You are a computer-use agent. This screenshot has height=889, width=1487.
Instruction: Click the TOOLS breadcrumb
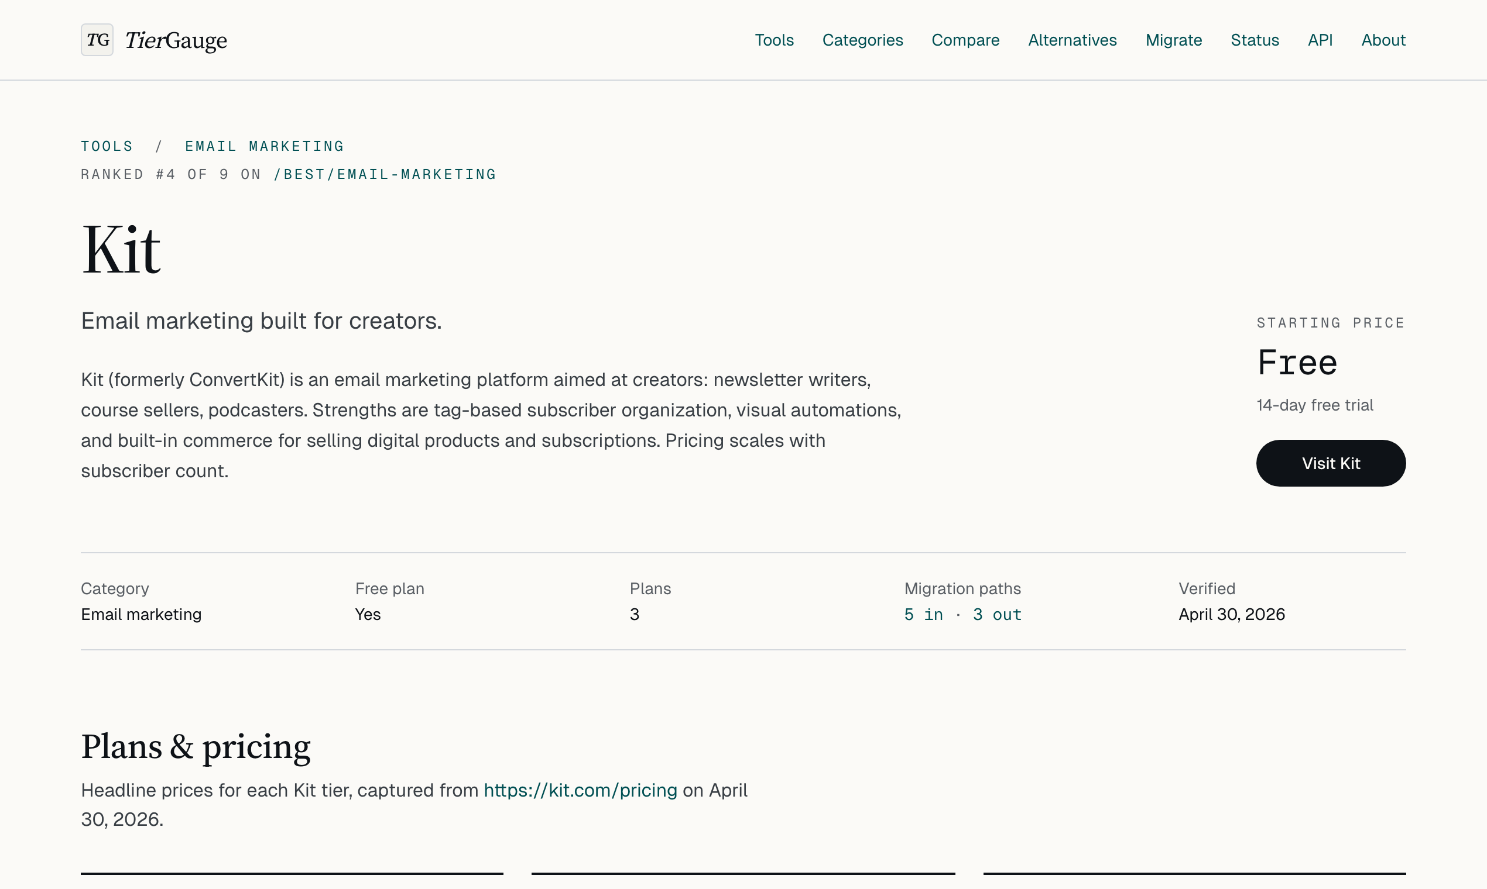pyautogui.click(x=107, y=146)
